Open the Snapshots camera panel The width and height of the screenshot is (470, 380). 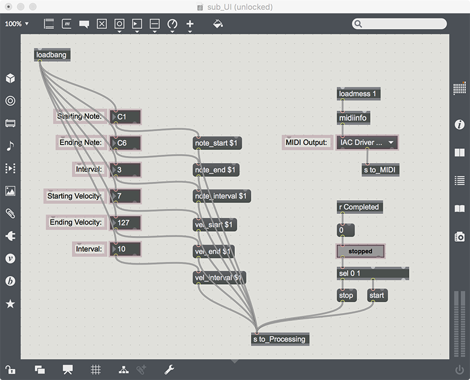(459, 236)
